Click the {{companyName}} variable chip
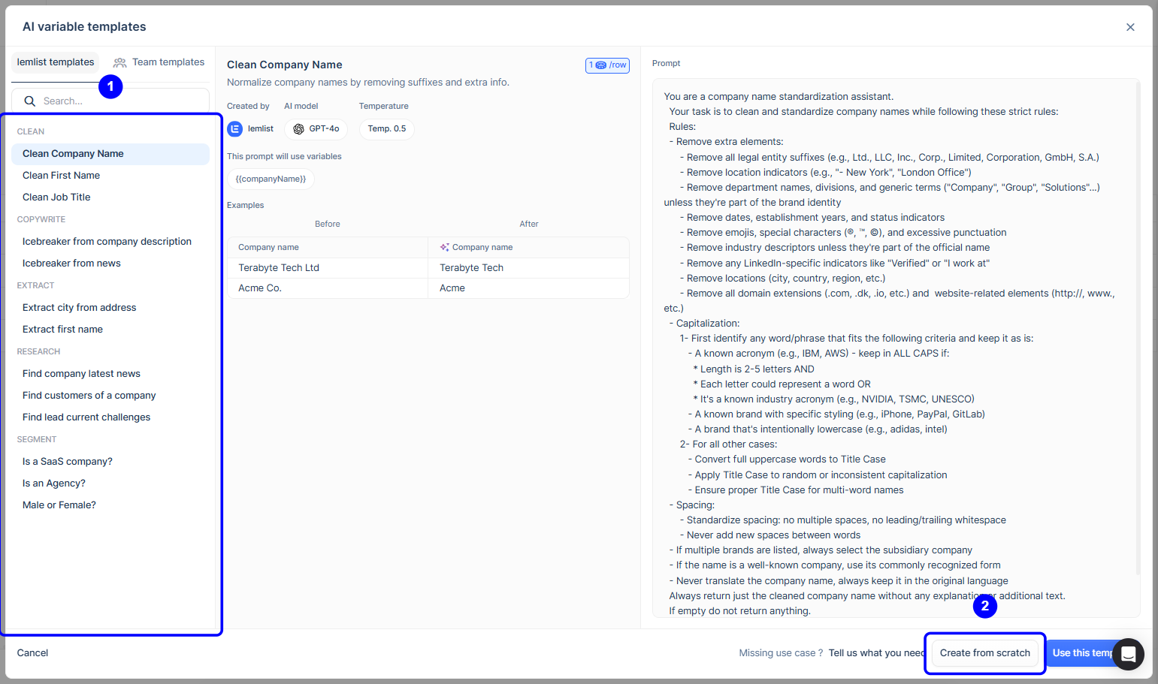The height and width of the screenshot is (684, 1158). tap(271, 179)
